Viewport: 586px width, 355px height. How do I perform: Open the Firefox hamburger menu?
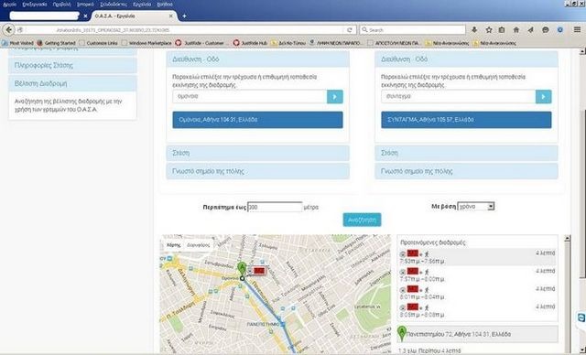[x=578, y=30]
